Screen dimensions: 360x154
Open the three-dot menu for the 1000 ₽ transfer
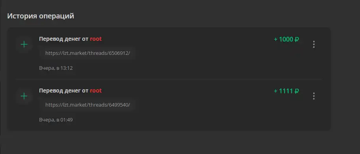pos(314,44)
